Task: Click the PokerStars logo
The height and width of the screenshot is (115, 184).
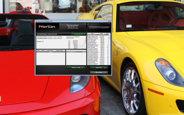Action: pos(47,27)
